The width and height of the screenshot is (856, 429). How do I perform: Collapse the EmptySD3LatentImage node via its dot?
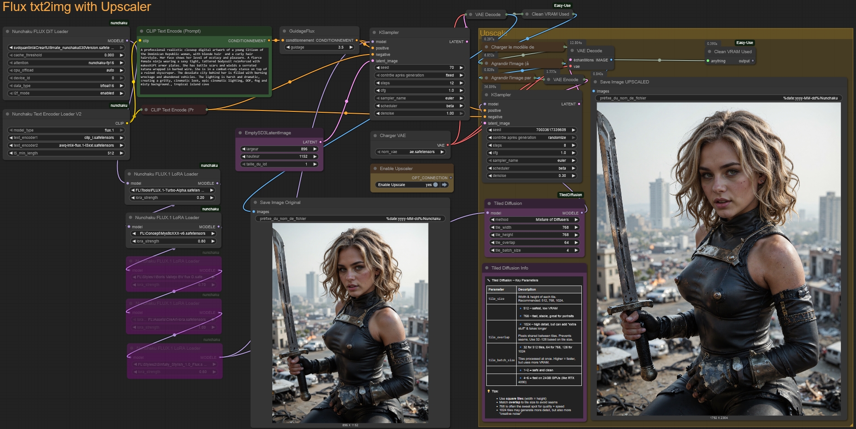click(240, 133)
